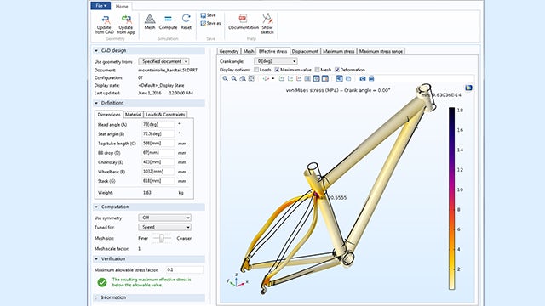Click the Wheelbase (F) field
This screenshot has width=545, height=306.
tap(158, 172)
